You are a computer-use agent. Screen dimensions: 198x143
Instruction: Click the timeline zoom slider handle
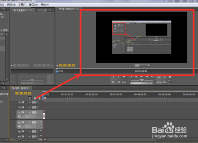click(x=20, y=139)
